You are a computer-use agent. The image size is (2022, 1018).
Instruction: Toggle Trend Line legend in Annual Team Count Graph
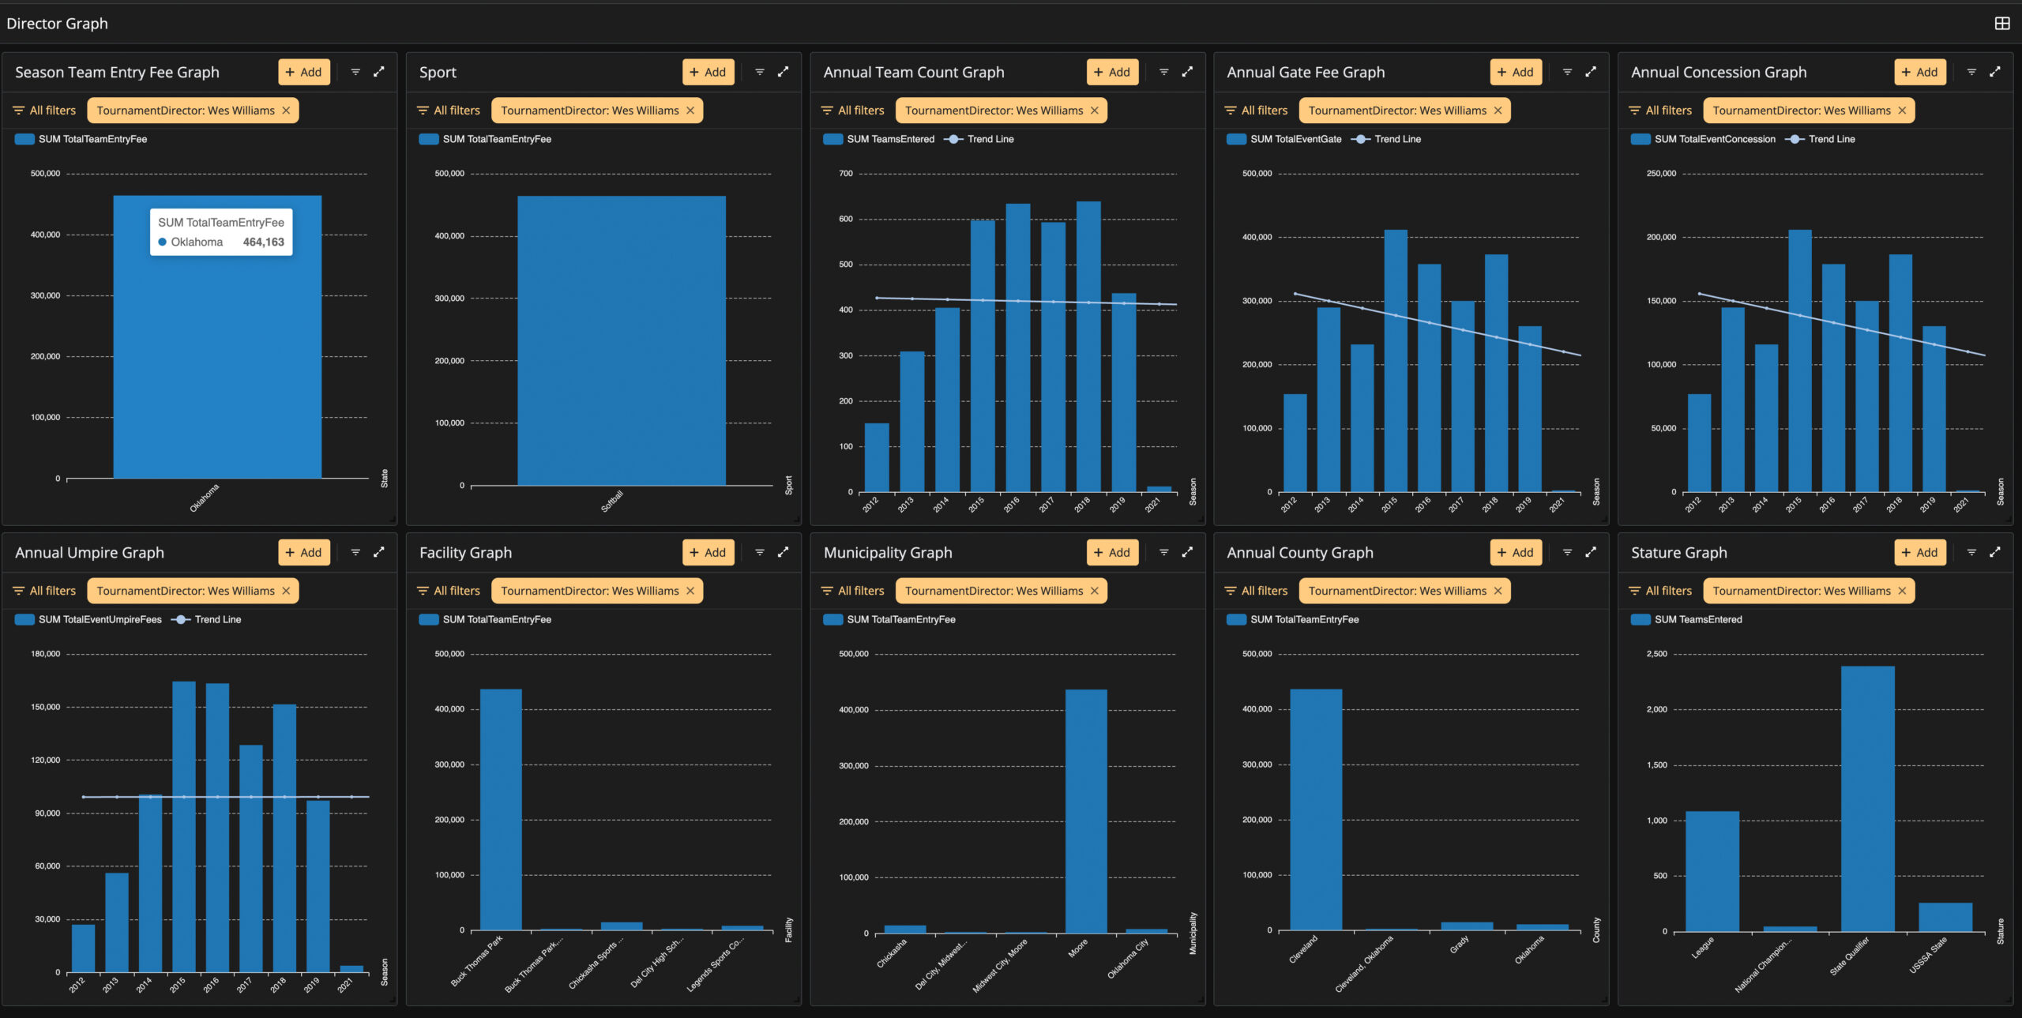[979, 139]
